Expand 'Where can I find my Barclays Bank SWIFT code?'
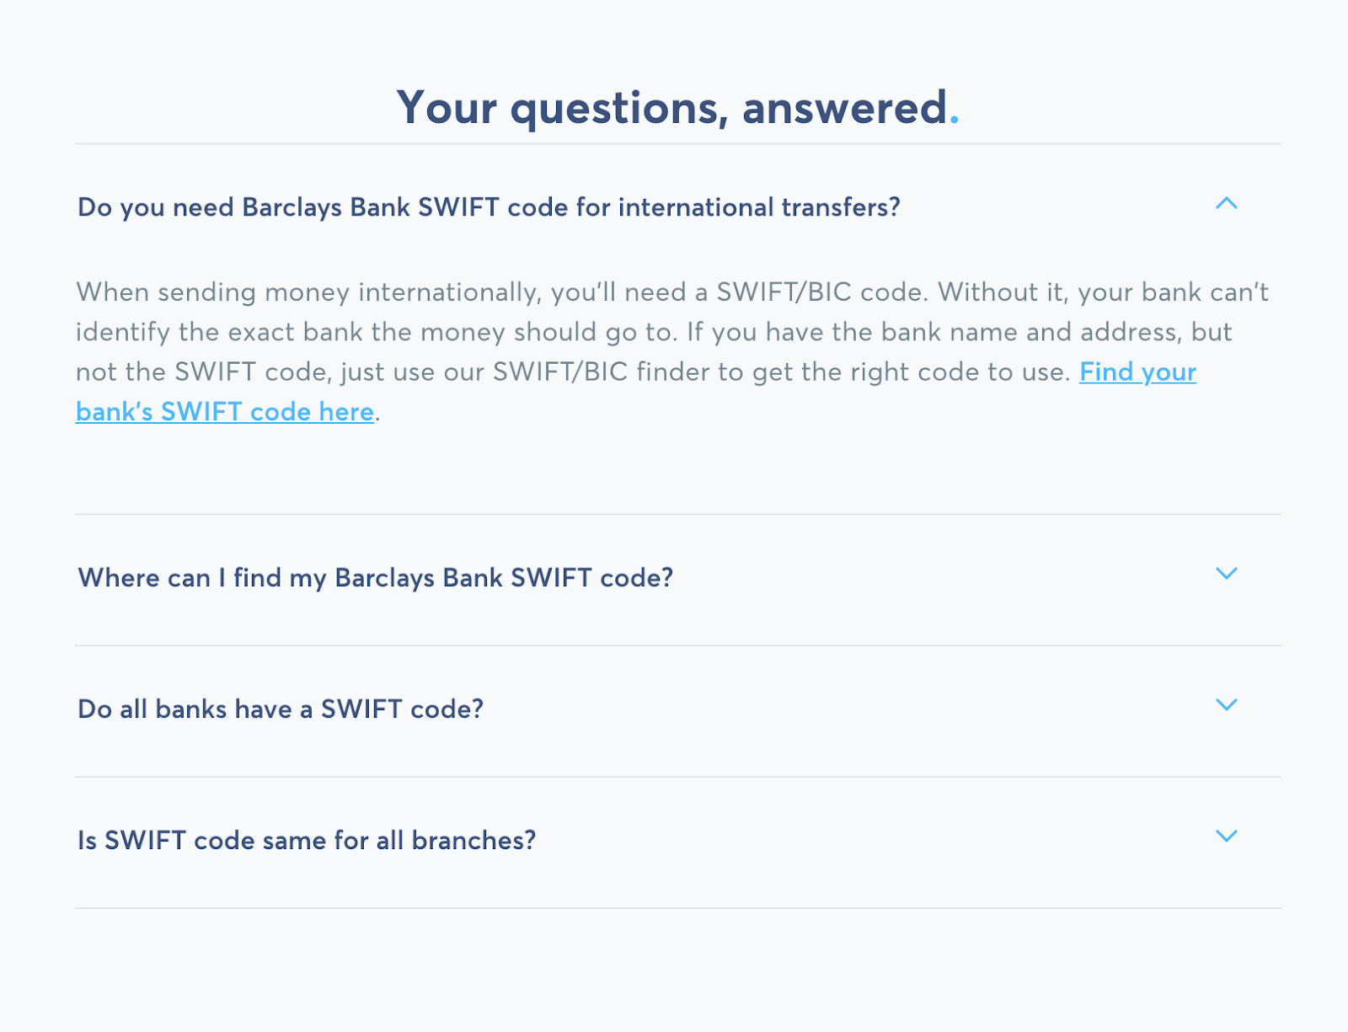 (376, 578)
